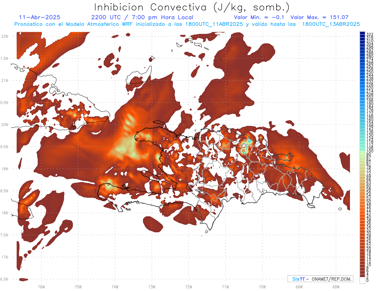The image size is (377, 291).
Task: Click the "18N" latitude label
Action: 5,213
